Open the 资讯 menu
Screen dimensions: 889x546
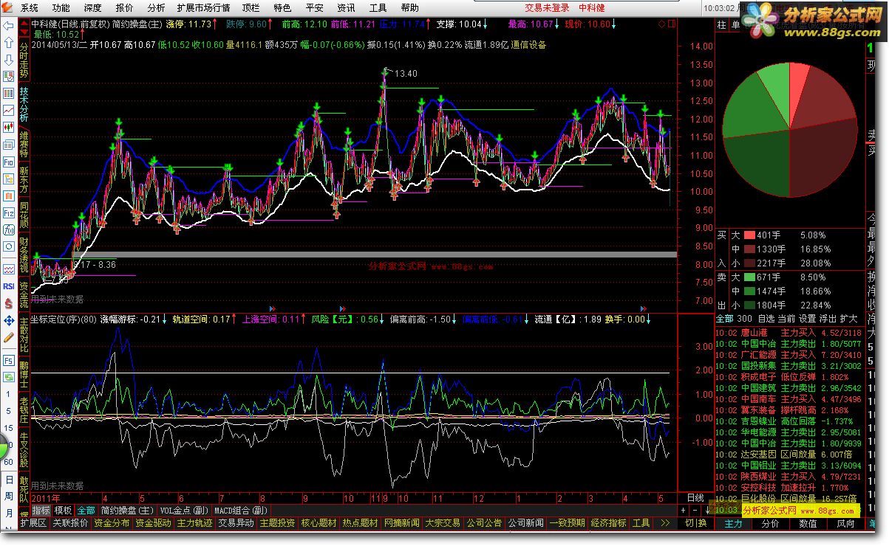point(346,8)
